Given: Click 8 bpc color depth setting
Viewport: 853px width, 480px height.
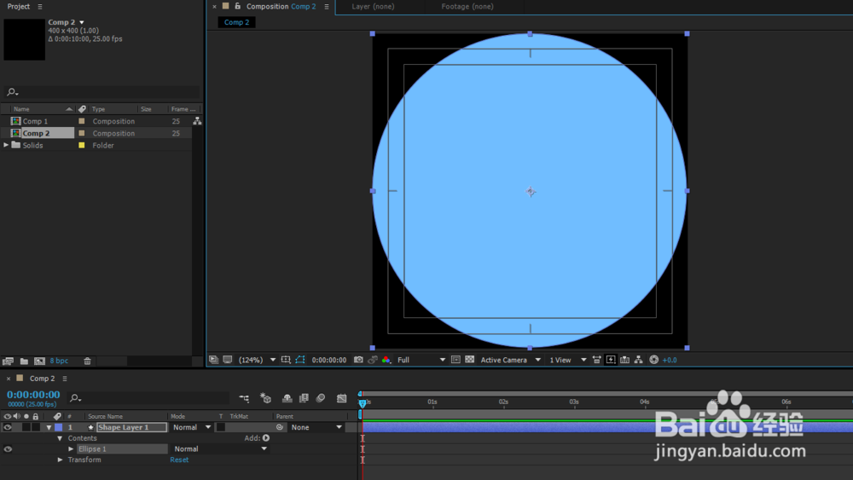Looking at the screenshot, I should point(60,361).
